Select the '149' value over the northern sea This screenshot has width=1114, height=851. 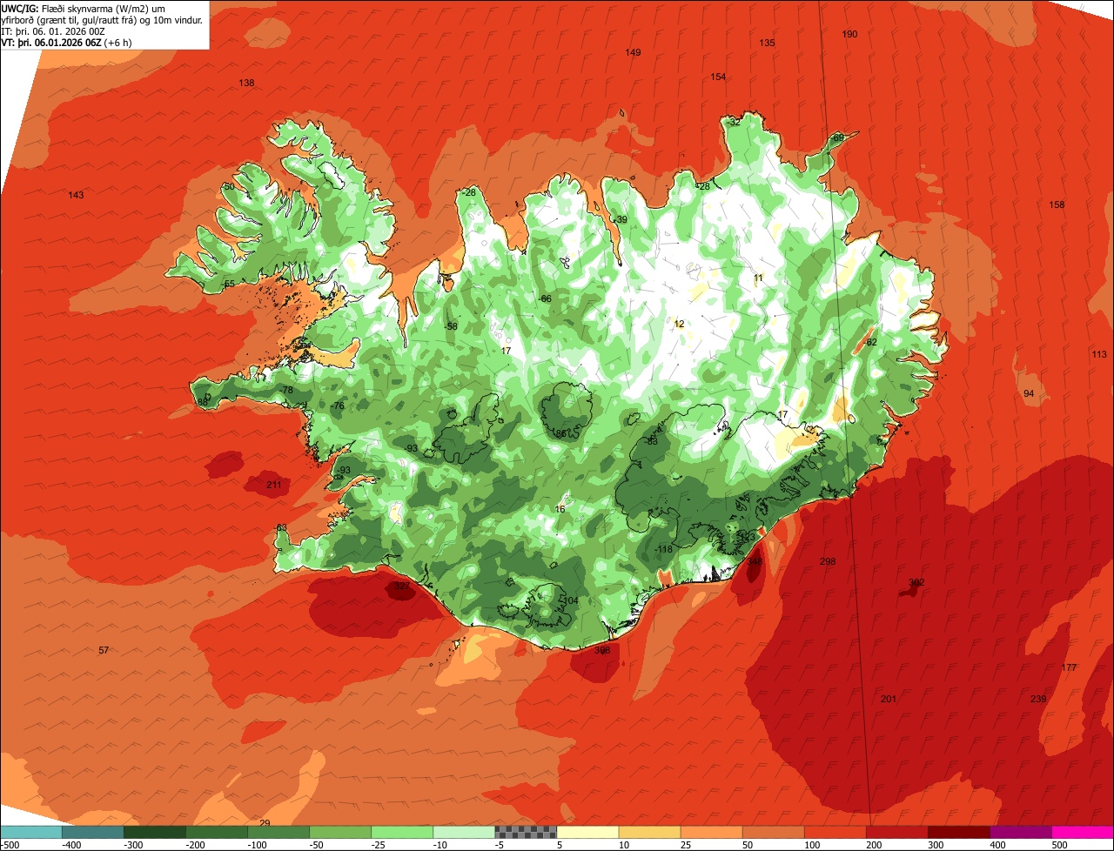tap(634, 52)
